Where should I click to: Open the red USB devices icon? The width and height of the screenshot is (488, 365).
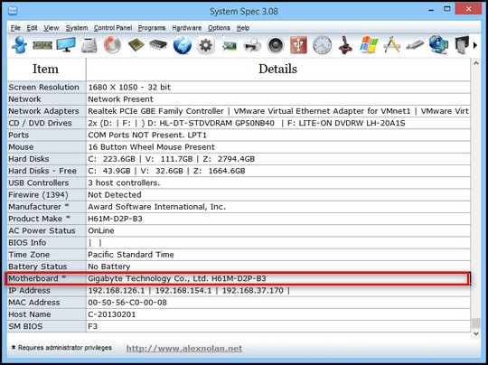click(x=298, y=45)
